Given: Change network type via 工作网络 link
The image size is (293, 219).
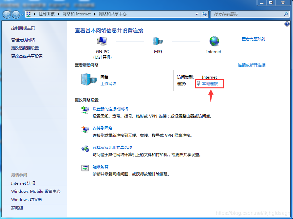Looking at the screenshot, I should pos(108,83).
